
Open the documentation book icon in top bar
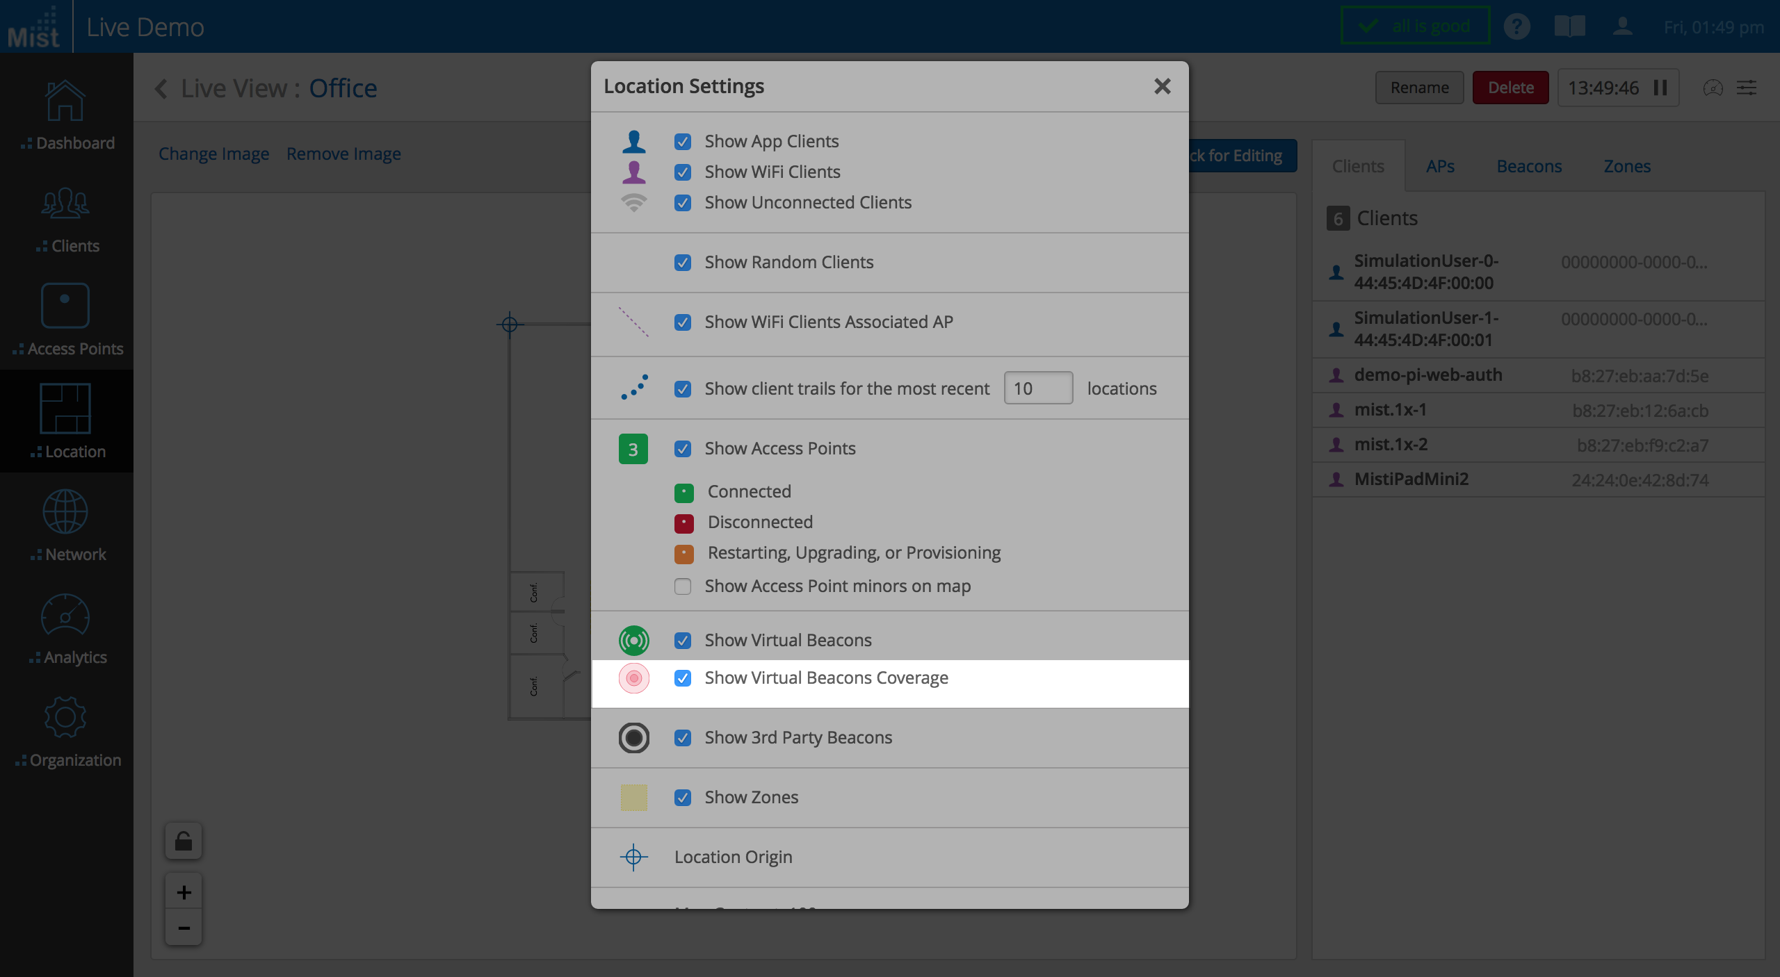tap(1570, 26)
